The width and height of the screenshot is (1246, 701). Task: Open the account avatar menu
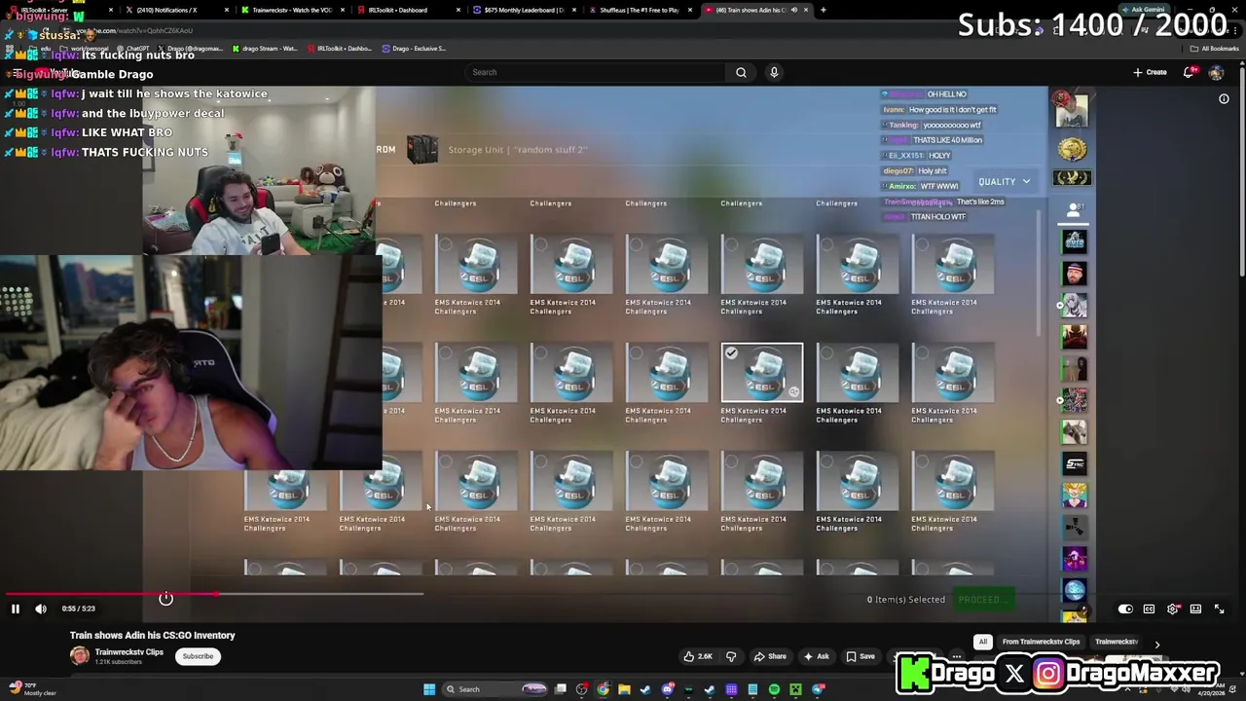coord(1216,72)
